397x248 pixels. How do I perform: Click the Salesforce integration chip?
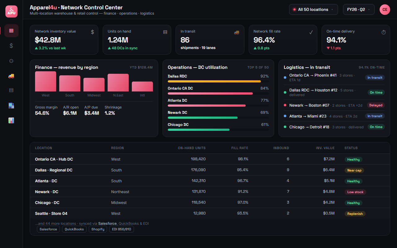tap(48, 229)
